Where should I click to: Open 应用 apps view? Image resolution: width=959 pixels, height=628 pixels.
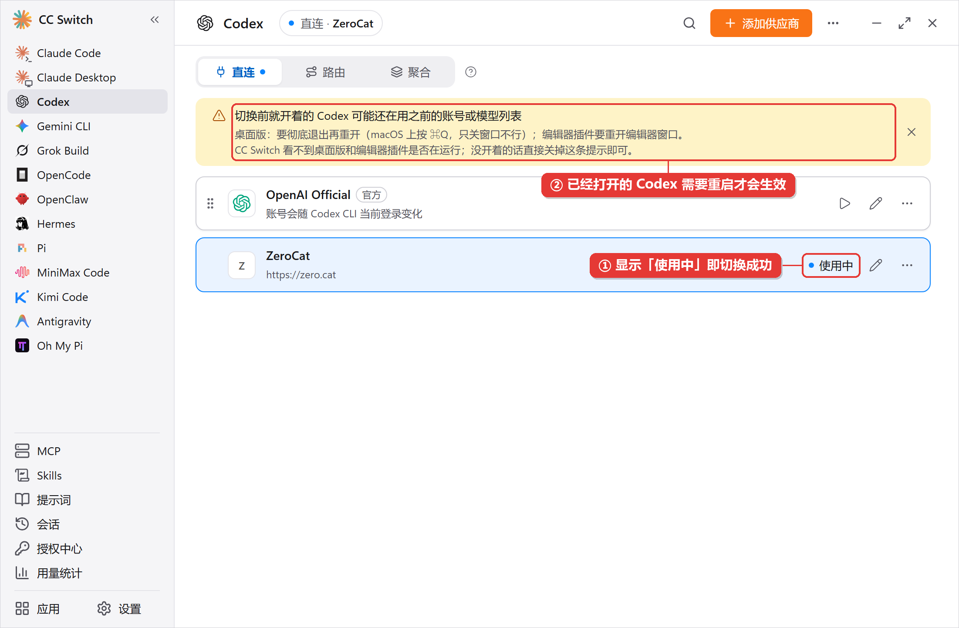click(37, 609)
